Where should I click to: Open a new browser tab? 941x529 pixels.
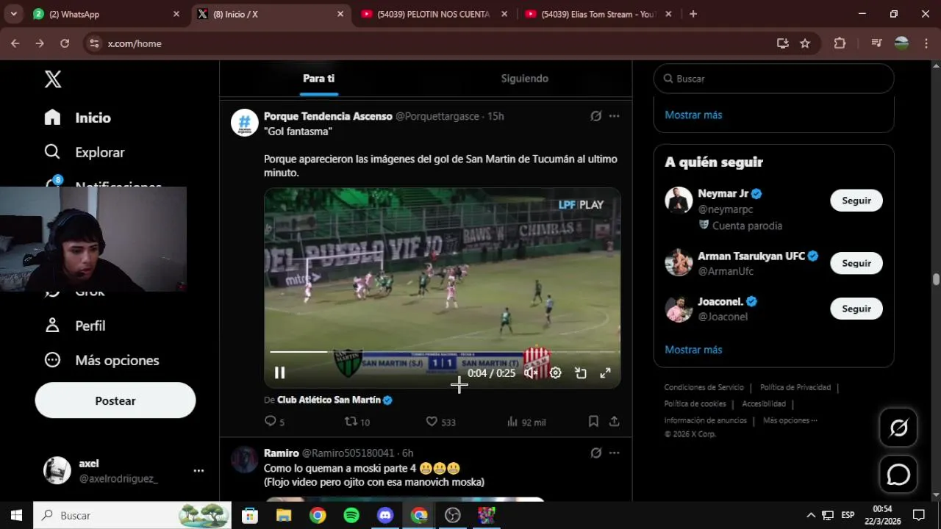coord(693,14)
